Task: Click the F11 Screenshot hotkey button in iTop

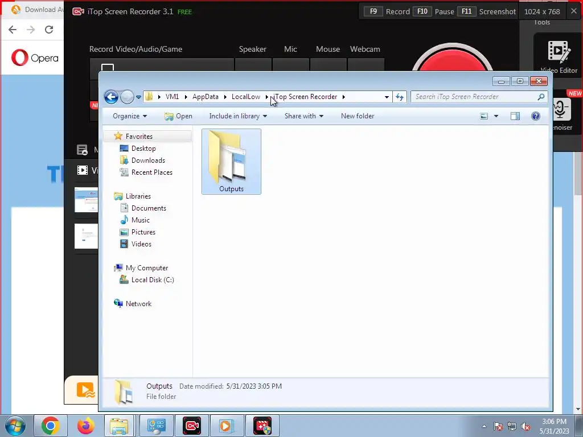Action: 466,11
